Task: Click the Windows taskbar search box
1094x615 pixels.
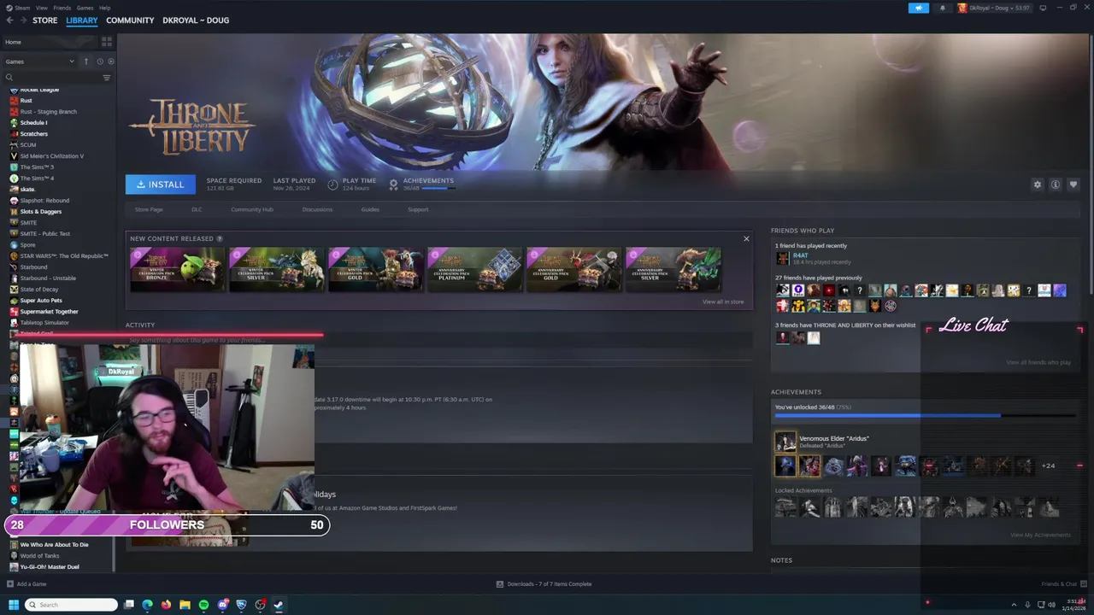Action: [72, 605]
